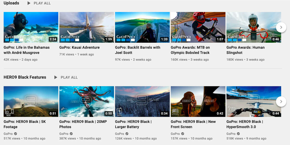Open title 'GoPro Awards: Human Slingshot'
This screenshot has width=290, height=145.
(245, 50)
